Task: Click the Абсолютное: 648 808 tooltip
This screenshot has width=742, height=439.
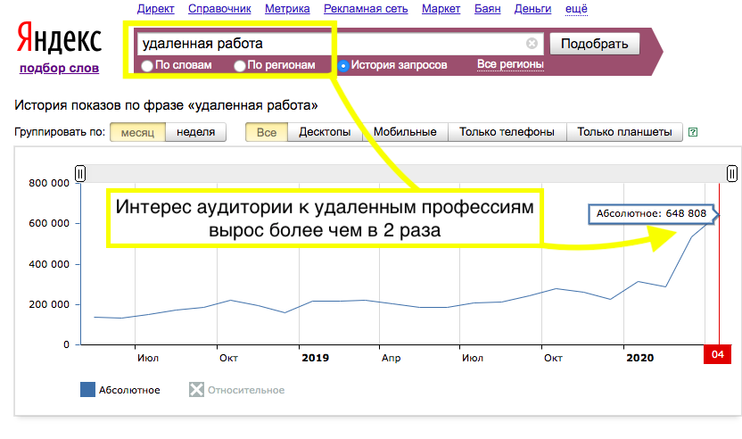Action: (x=652, y=213)
